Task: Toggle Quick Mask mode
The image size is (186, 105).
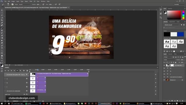Action: (2, 69)
